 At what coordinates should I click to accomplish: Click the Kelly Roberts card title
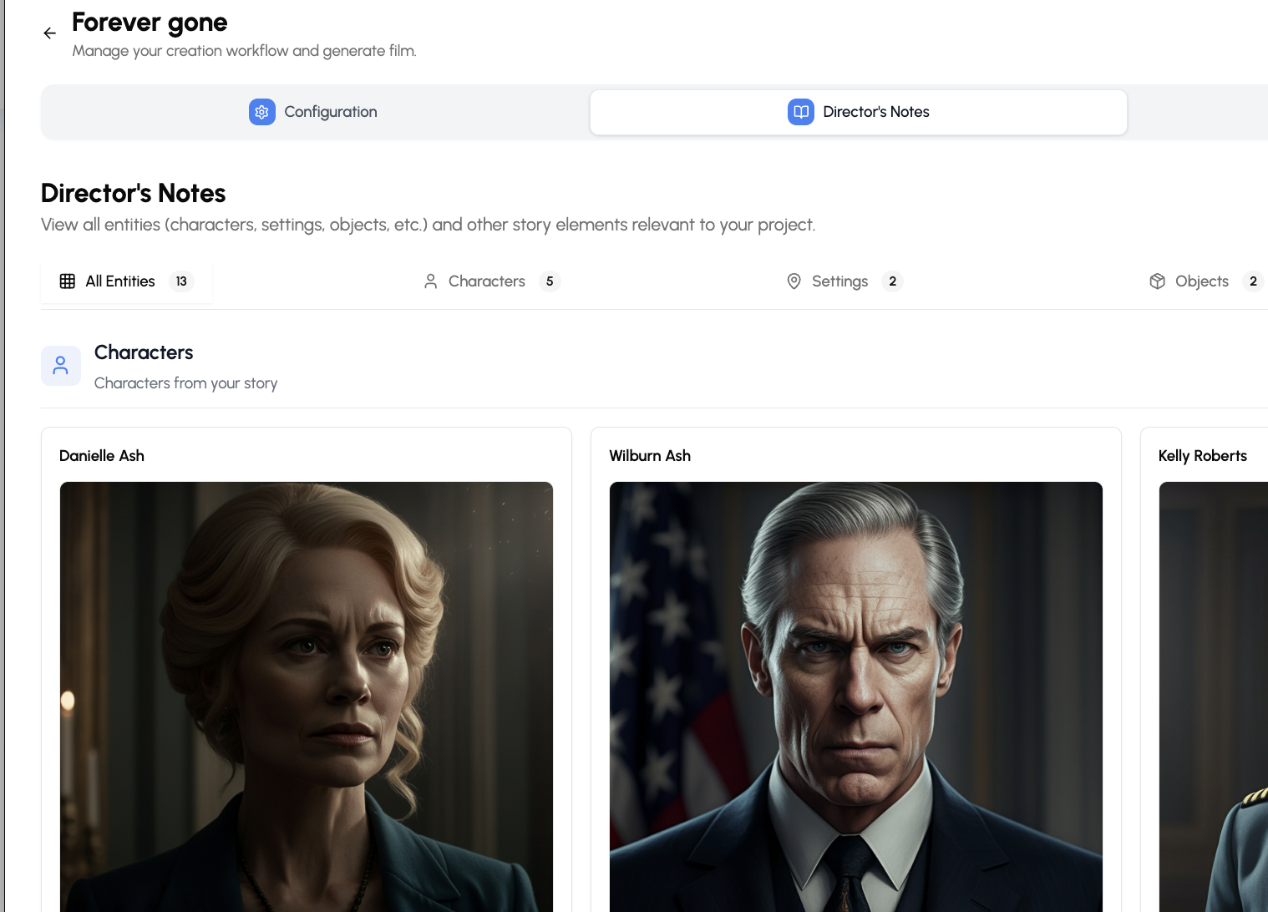[x=1203, y=456]
